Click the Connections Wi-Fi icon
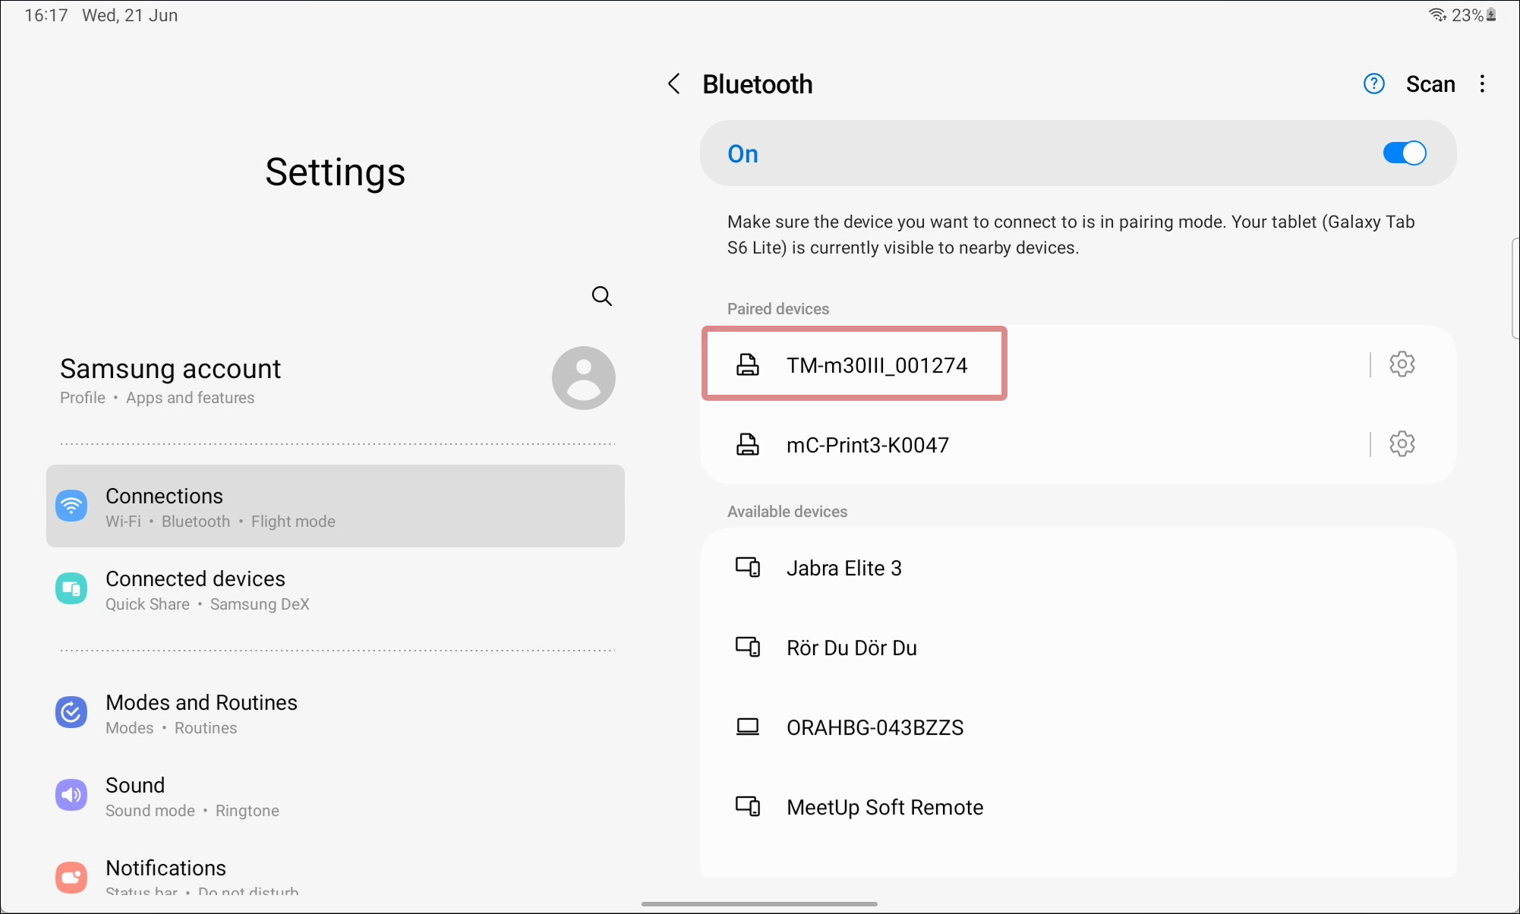The height and width of the screenshot is (914, 1520). [71, 505]
